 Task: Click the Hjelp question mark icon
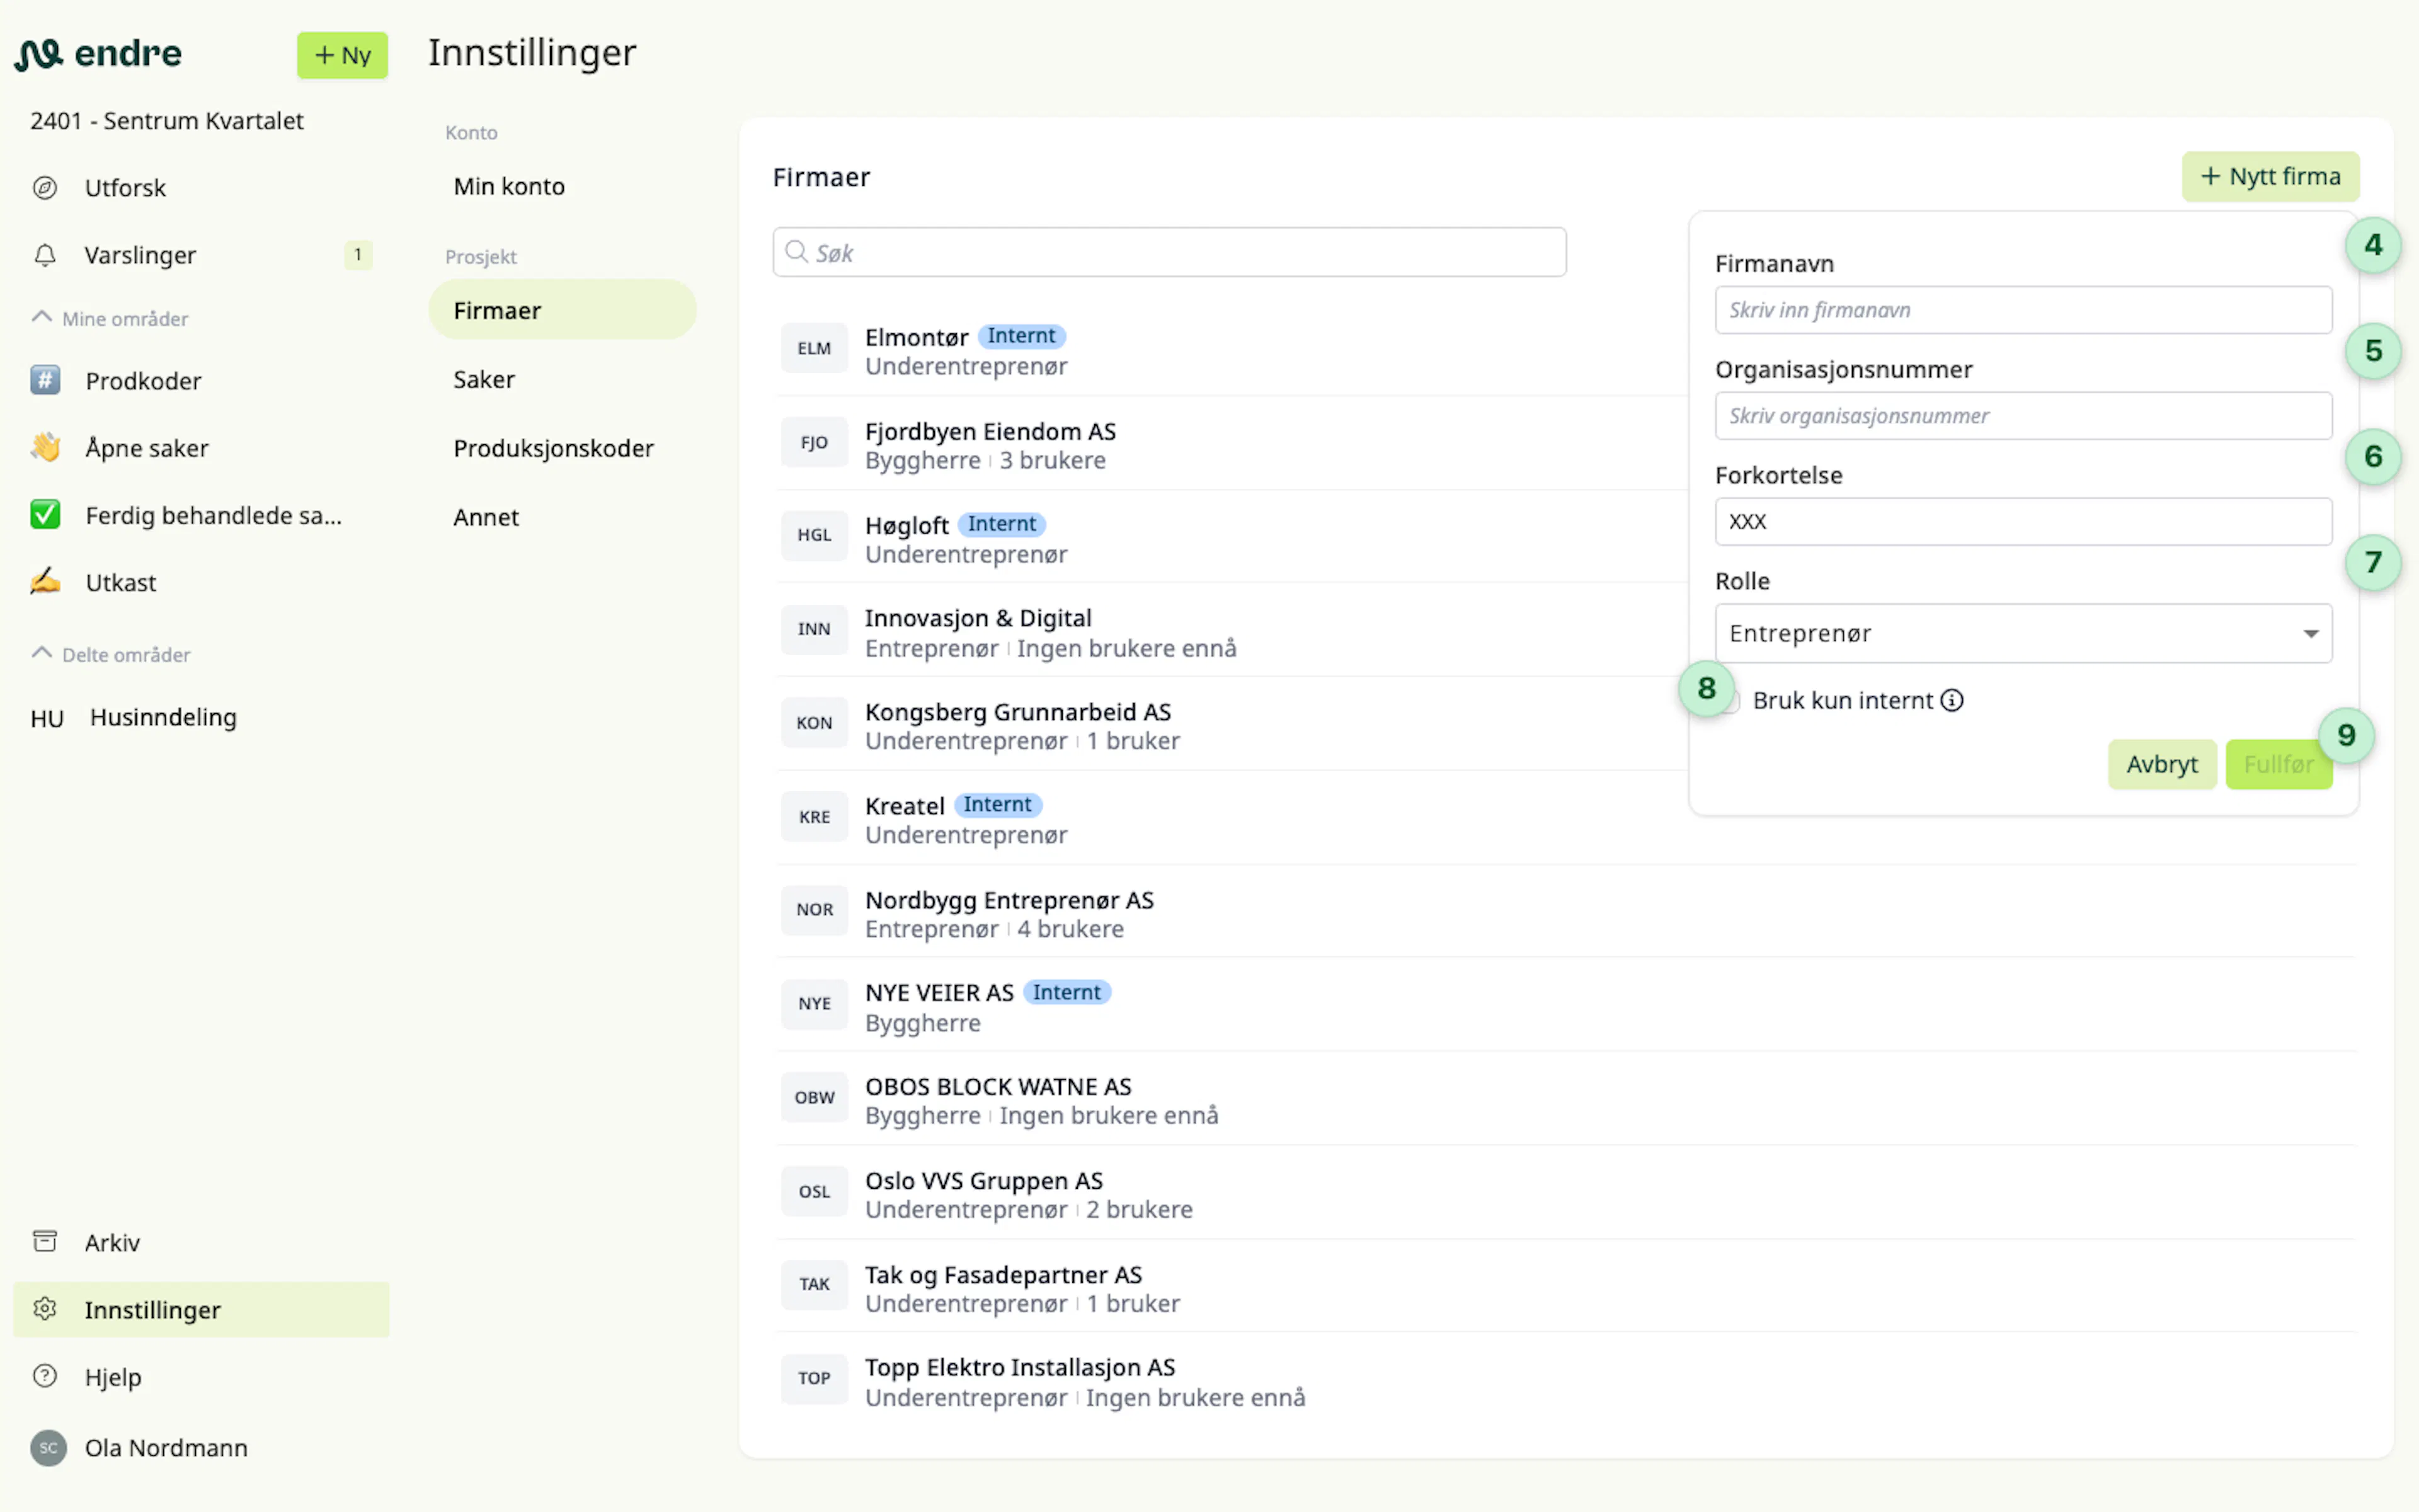point(45,1376)
